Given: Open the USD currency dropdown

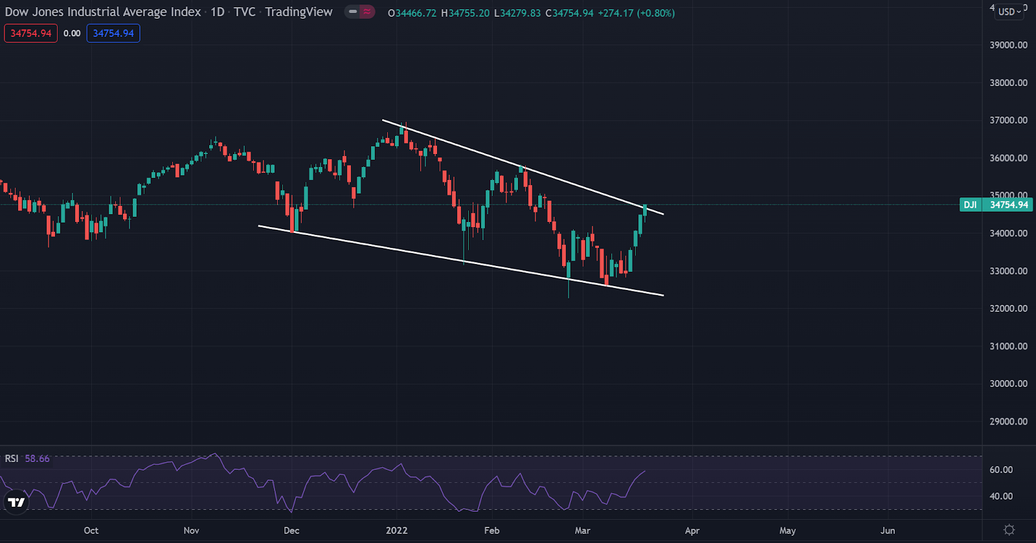Looking at the screenshot, I should click(x=1009, y=12).
